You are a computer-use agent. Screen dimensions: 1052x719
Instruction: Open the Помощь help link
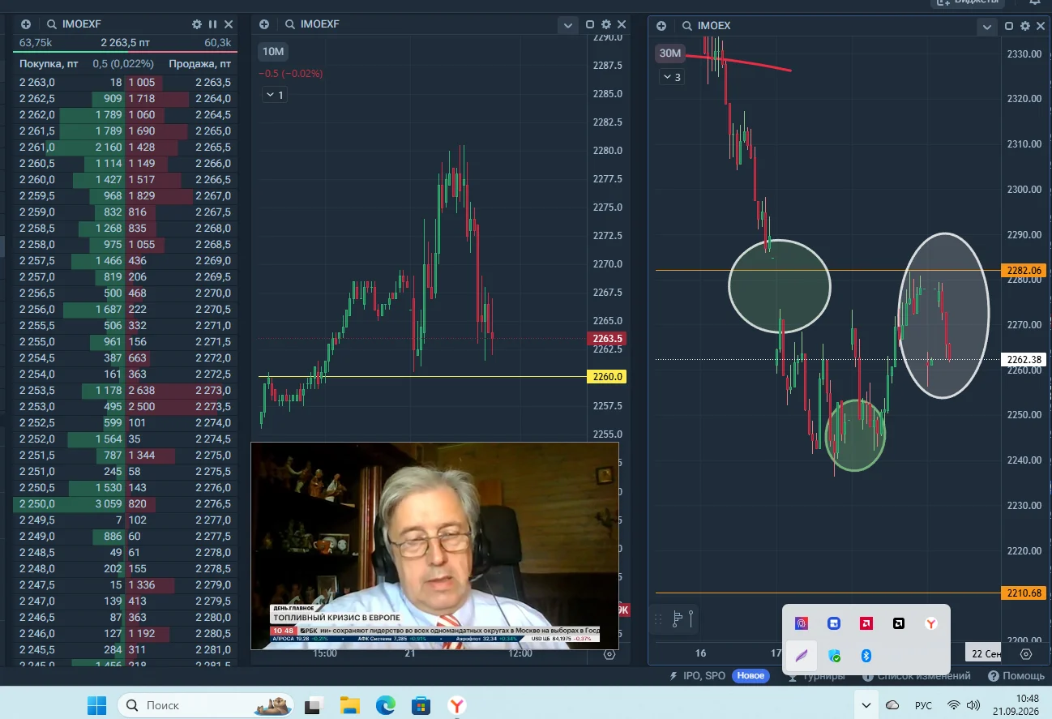pos(1016,676)
